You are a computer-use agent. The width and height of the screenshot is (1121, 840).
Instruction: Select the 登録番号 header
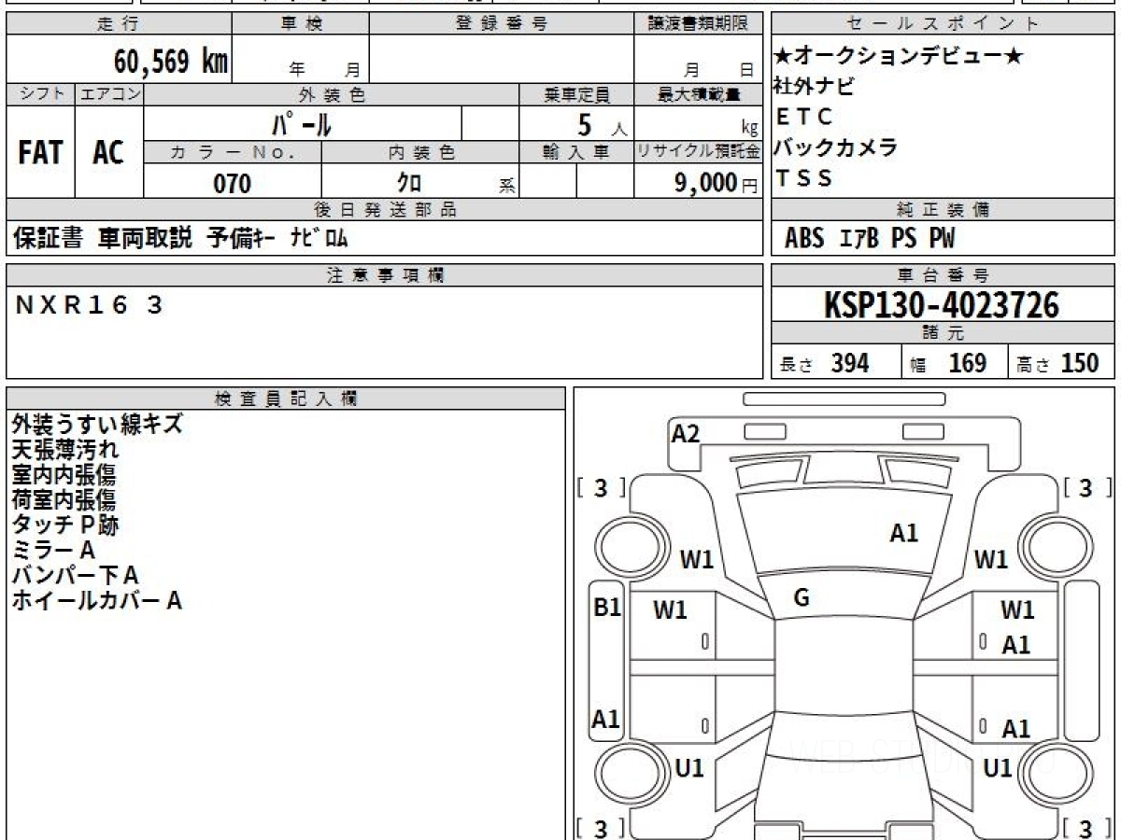click(502, 24)
